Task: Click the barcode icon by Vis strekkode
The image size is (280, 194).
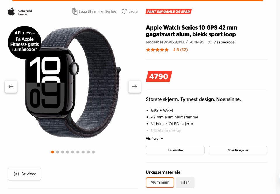Action: (x=210, y=42)
